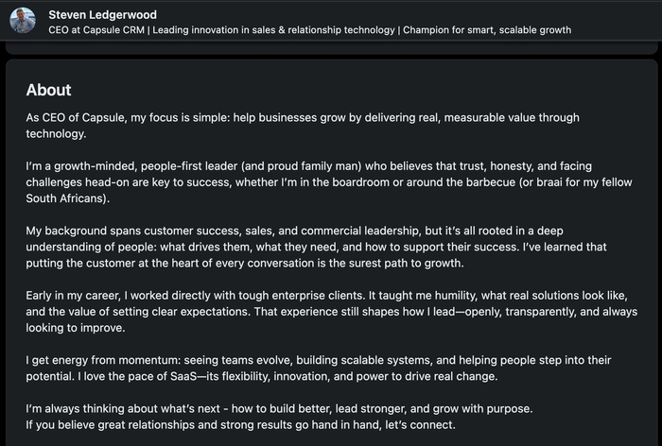This screenshot has width=662, height=446.
Task: Click the name Steven Ledgerwood in header
Action: tap(102, 15)
